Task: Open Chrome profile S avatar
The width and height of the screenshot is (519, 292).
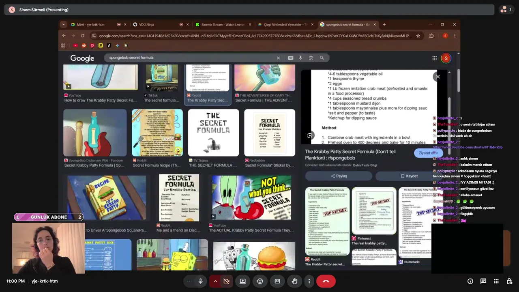Action: (445, 36)
